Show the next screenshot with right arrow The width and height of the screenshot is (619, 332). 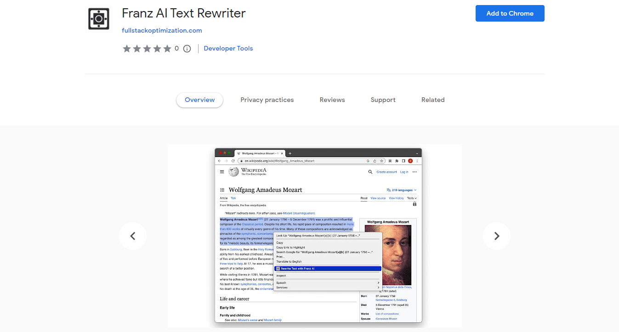click(497, 236)
